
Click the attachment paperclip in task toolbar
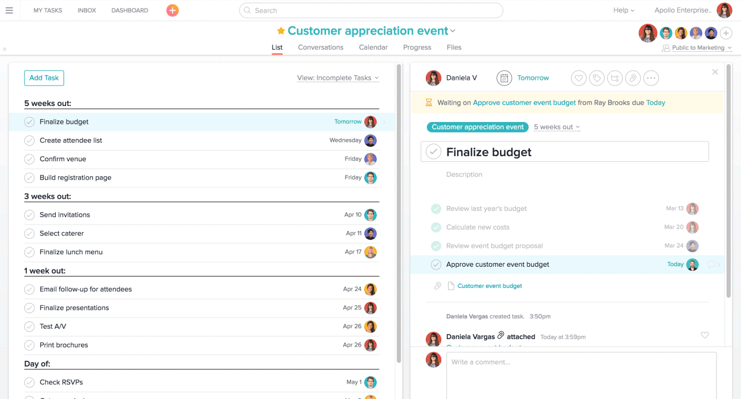(633, 78)
